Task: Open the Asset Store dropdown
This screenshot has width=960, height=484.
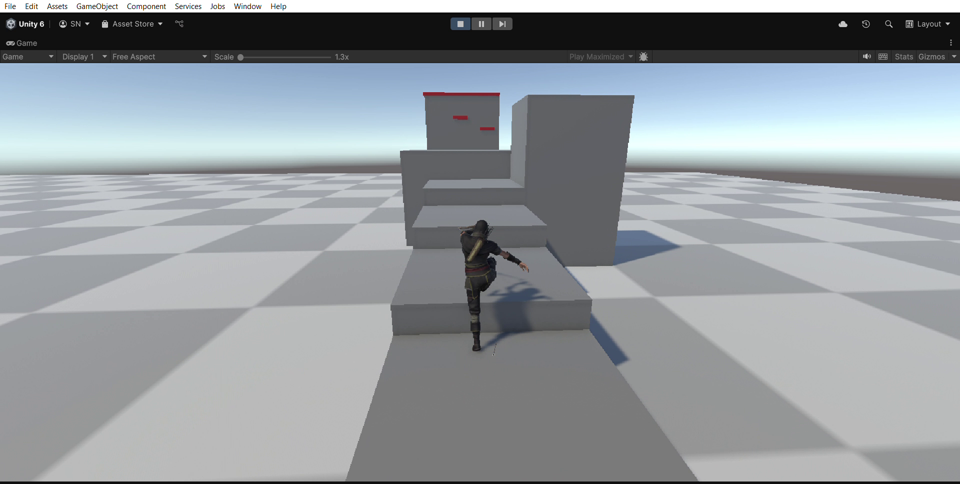Action: (x=132, y=24)
